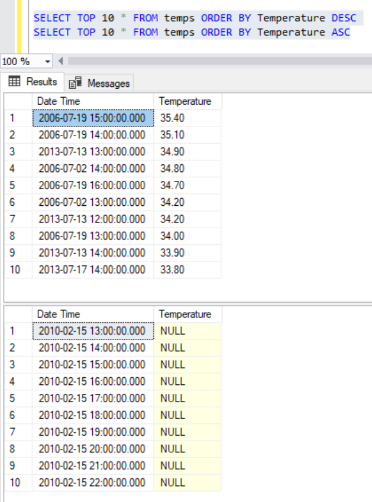
Task: Click the Messages tab icon
Action: (75, 83)
